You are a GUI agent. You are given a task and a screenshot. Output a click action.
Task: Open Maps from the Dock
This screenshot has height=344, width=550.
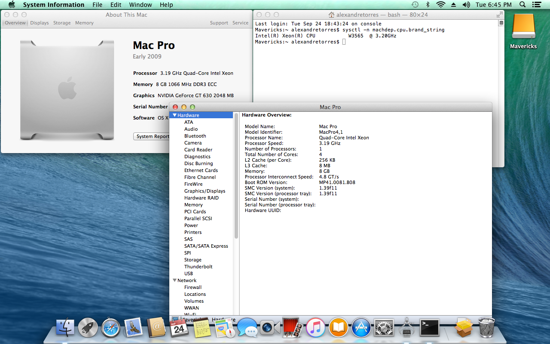[x=225, y=328]
